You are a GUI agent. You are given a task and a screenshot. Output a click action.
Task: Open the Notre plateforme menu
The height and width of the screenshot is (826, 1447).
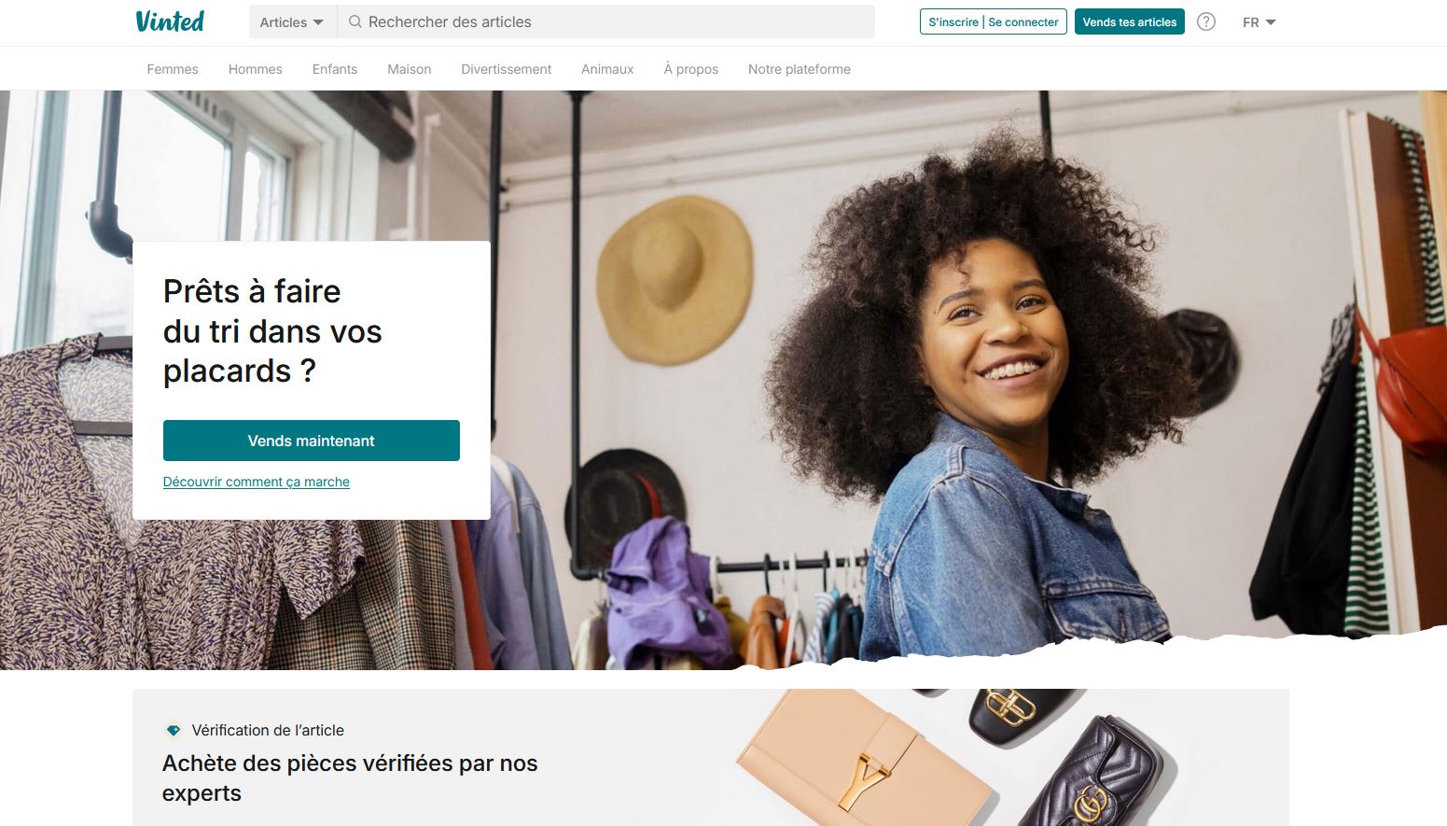click(x=800, y=69)
